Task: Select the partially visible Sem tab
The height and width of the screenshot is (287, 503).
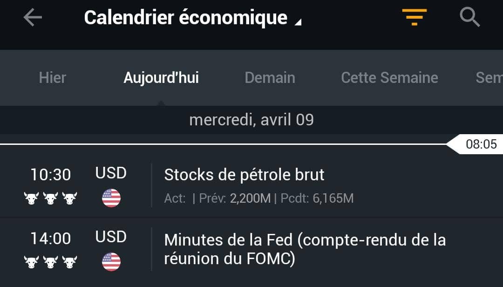Action: pos(489,78)
